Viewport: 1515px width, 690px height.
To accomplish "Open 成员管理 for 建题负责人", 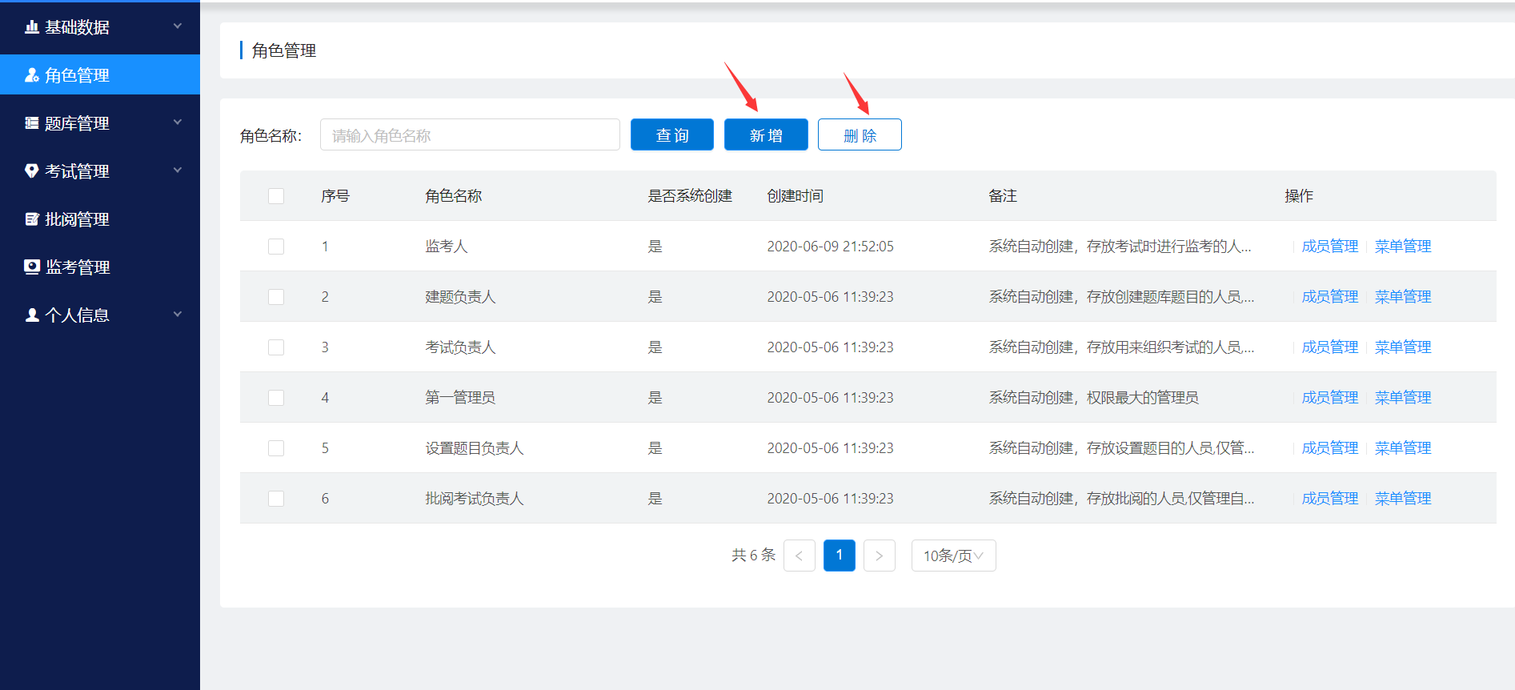I will pyautogui.click(x=1330, y=297).
